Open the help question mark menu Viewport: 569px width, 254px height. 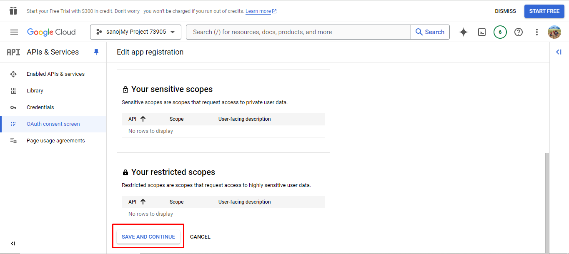(x=518, y=32)
